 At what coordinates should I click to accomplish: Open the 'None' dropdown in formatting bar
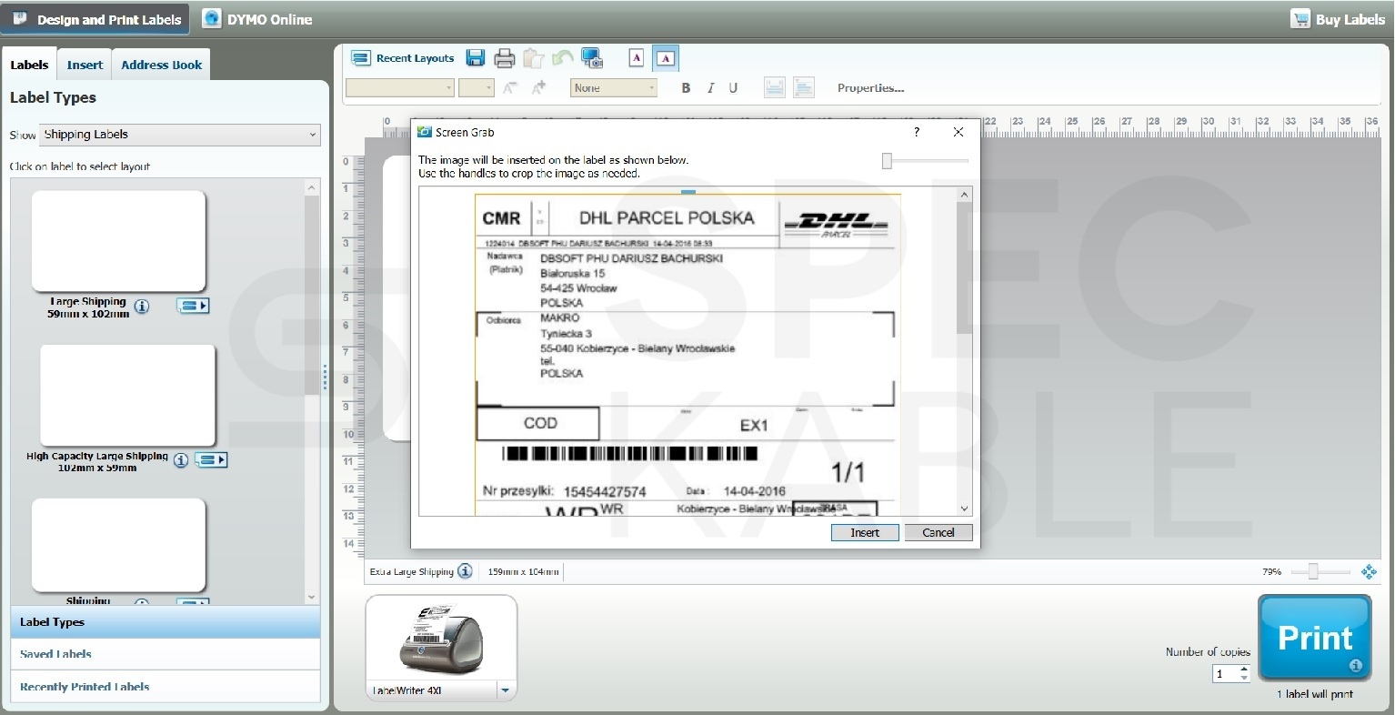pos(614,87)
